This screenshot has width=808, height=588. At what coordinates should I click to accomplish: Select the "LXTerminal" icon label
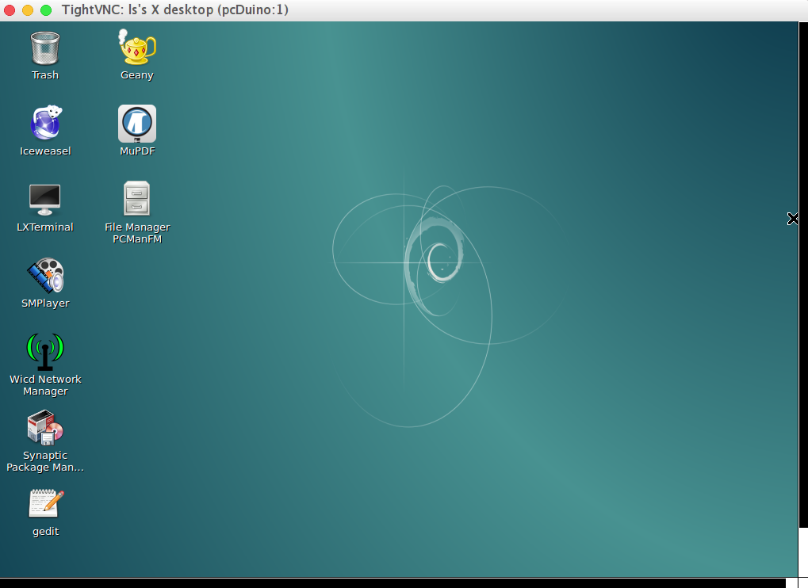(x=45, y=227)
